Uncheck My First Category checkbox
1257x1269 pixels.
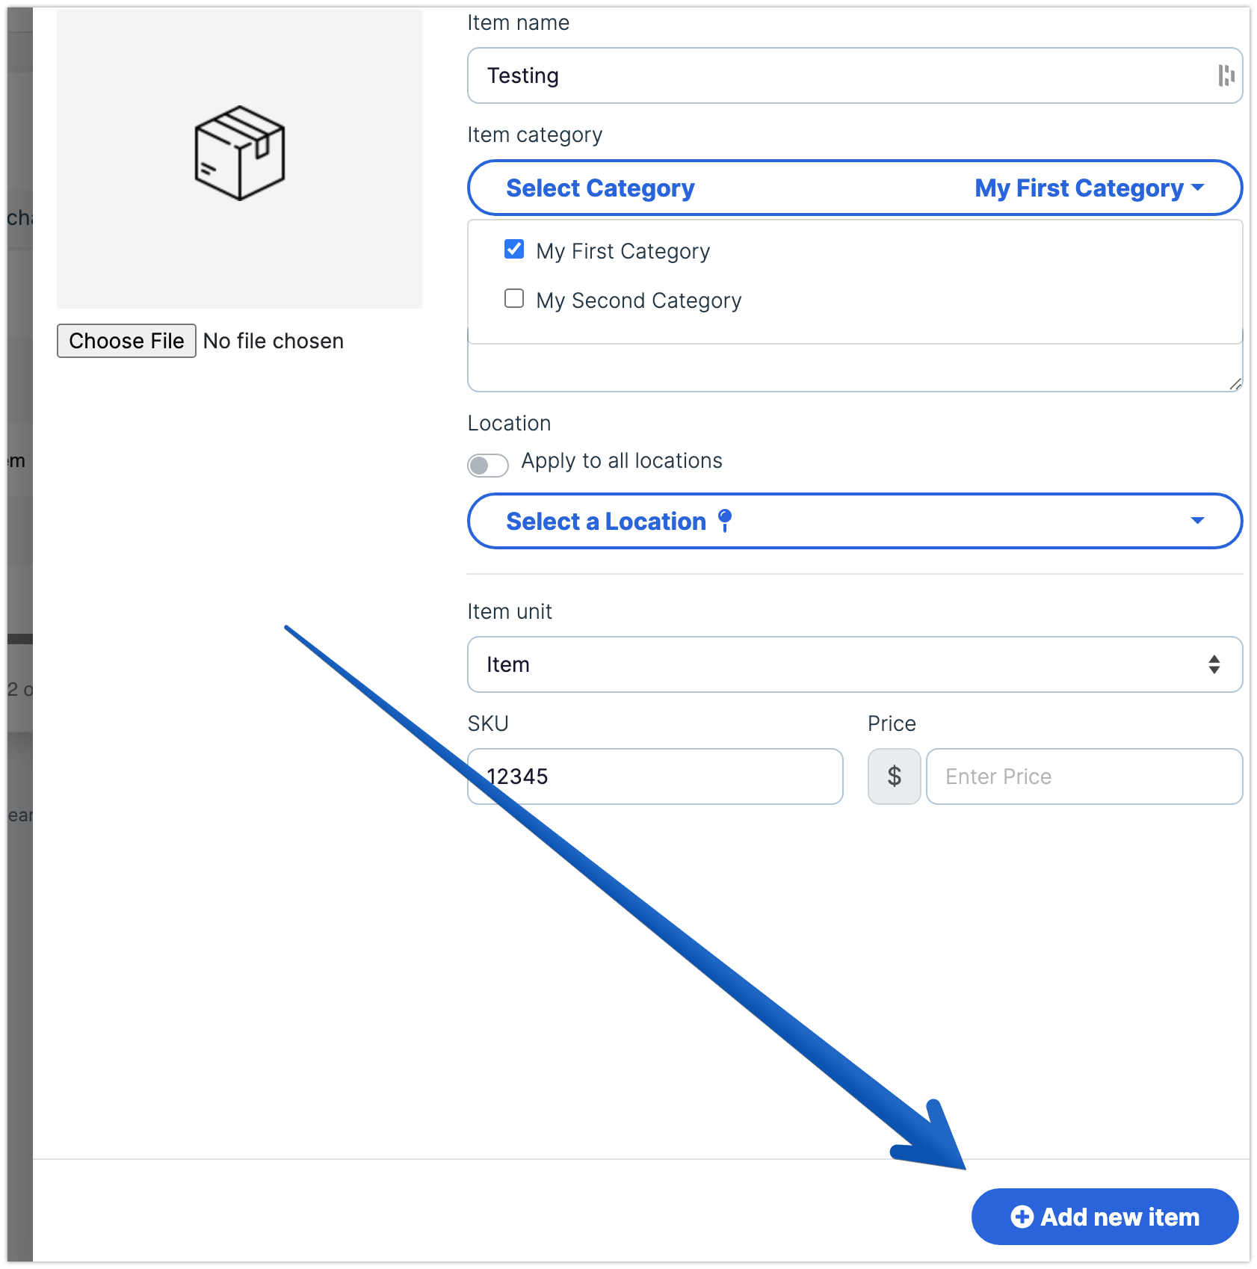(514, 249)
